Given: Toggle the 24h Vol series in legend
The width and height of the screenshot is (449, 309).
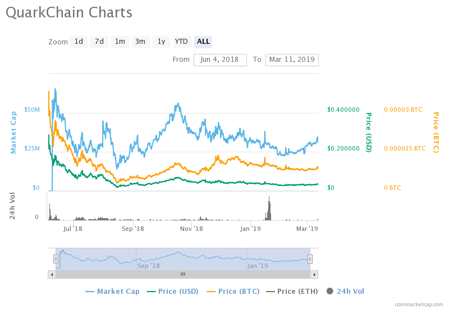Looking at the screenshot, I should (345, 292).
